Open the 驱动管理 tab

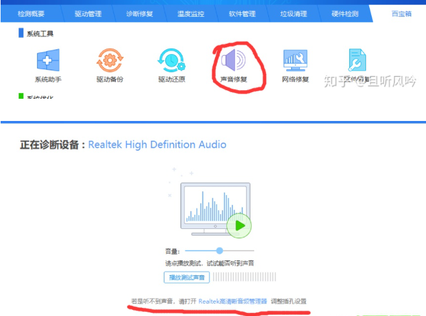click(x=88, y=13)
